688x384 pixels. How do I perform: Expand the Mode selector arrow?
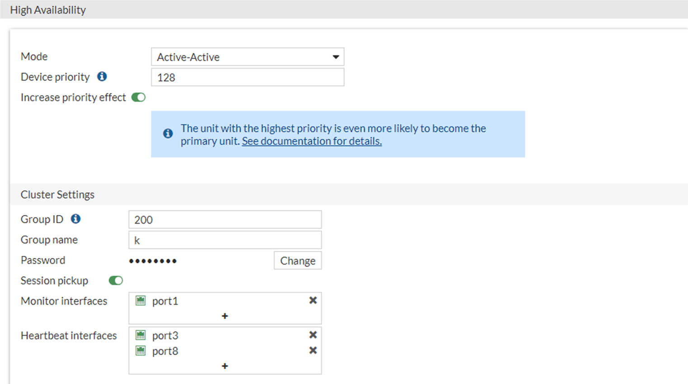pyautogui.click(x=336, y=57)
